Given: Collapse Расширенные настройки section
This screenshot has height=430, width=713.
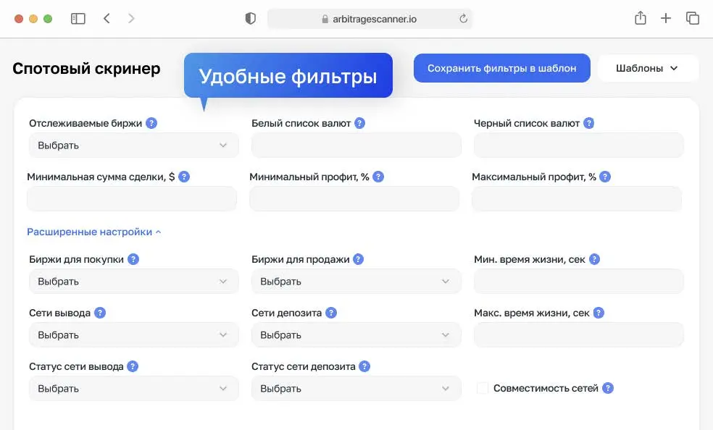Looking at the screenshot, I should (94, 232).
